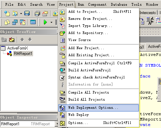Click the Build ActiveFormProj1 globe icon

point(62,71)
